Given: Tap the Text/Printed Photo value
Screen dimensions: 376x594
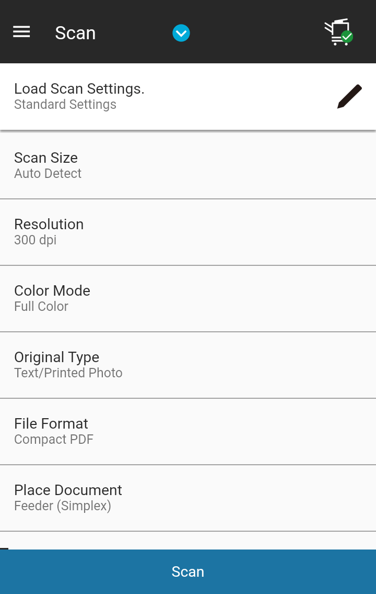Looking at the screenshot, I should [x=68, y=373].
